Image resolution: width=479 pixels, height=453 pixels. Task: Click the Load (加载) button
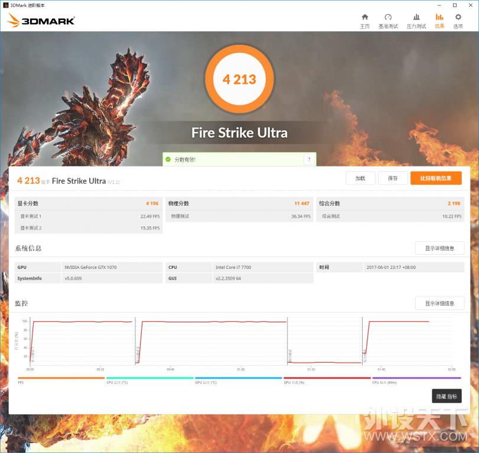[x=360, y=178]
